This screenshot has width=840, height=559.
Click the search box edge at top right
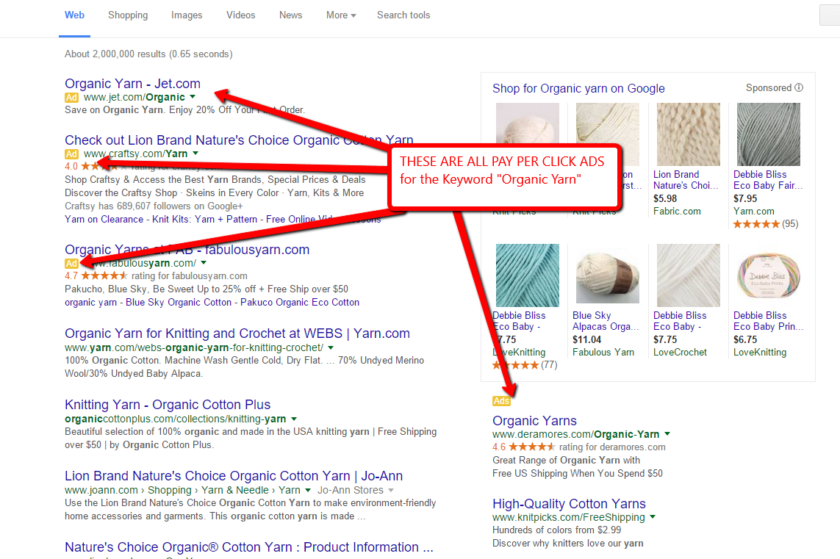point(830,15)
